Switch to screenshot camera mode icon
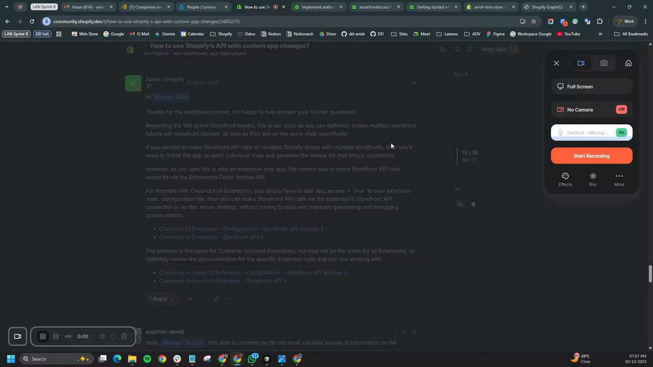Viewport: 653px width, 367px height. 604,63
